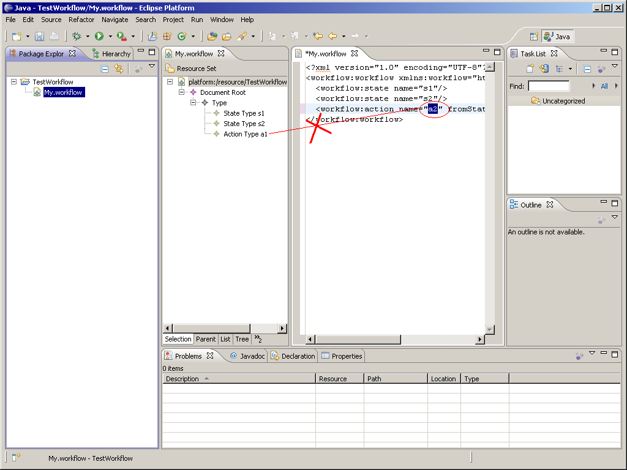Click the Find input field in Task List
Image resolution: width=627 pixels, height=470 pixels.
[x=549, y=86]
